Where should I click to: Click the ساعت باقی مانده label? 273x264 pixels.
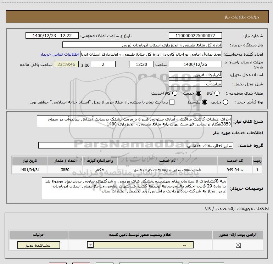(x=36, y=64)
